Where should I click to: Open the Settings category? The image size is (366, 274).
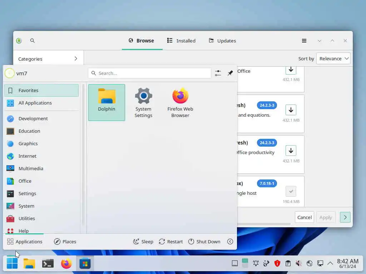click(x=41, y=194)
